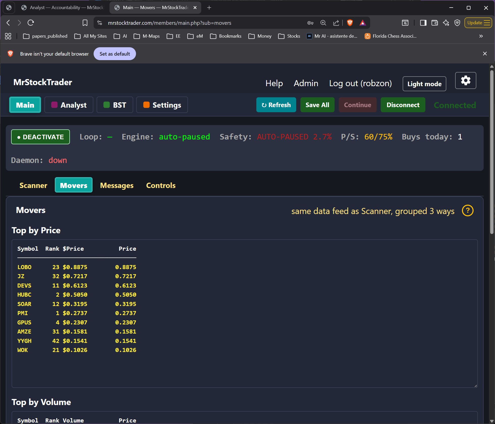Click the page vertical scrollbar thumb
The image size is (495, 424).
click(x=492, y=152)
